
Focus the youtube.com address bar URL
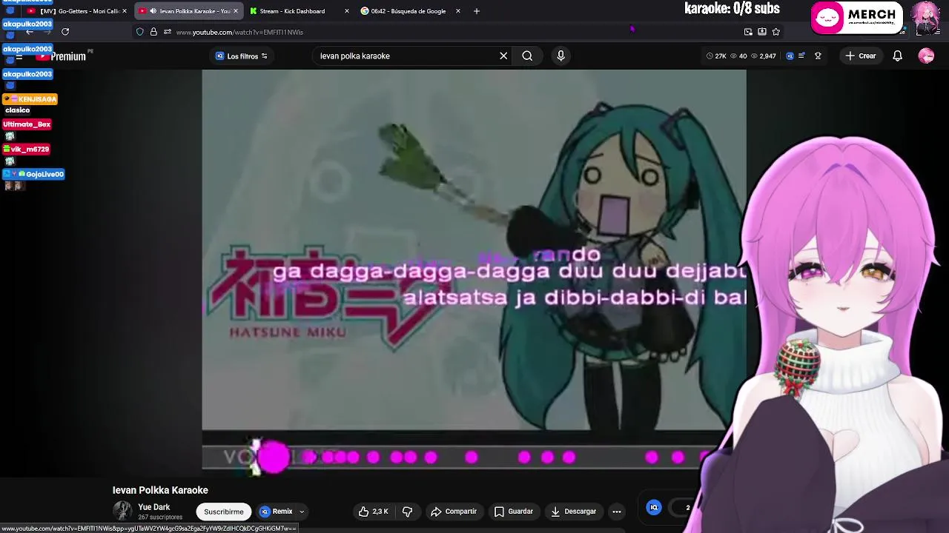(x=239, y=32)
